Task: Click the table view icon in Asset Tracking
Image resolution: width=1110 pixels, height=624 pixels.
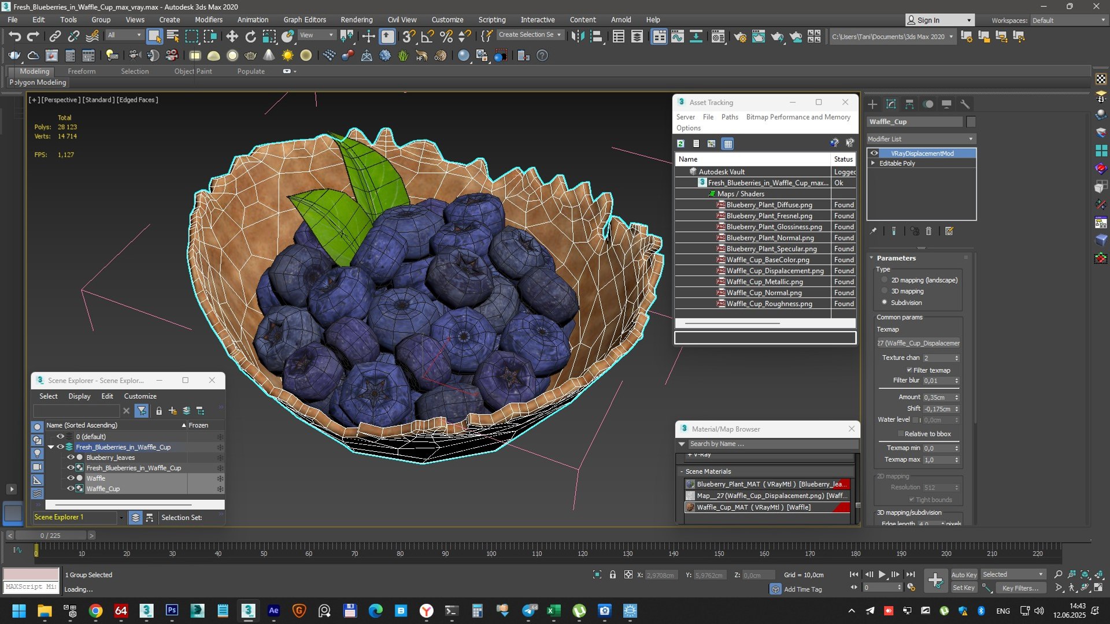Action: pos(728,143)
